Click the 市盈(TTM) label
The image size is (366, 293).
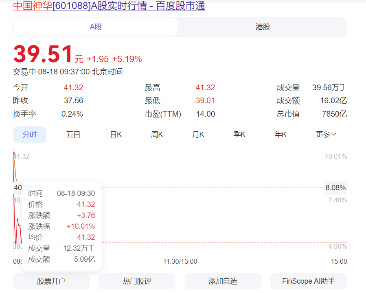click(163, 114)
